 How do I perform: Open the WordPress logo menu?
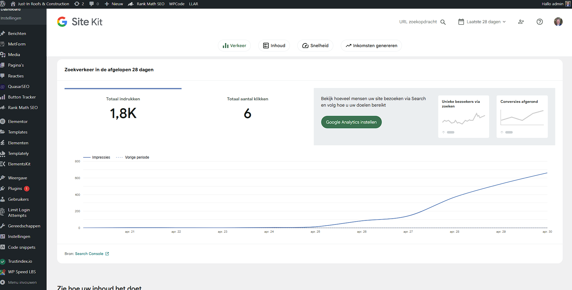coord(3,4)
